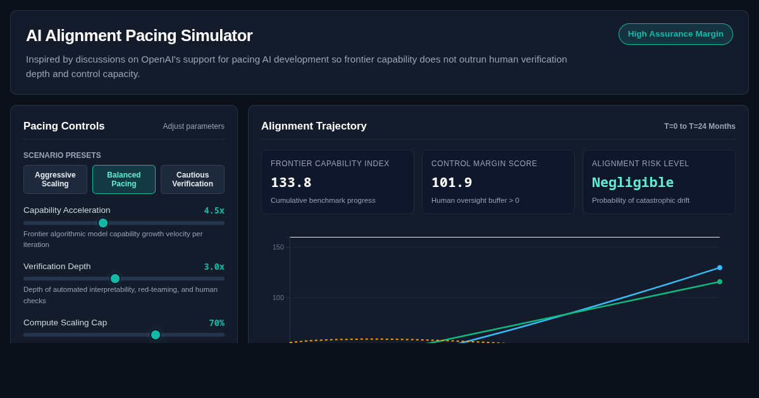Click the AI Alignment Pacing Simulator title
Screen dimensions: 759x398
[139, 35]
